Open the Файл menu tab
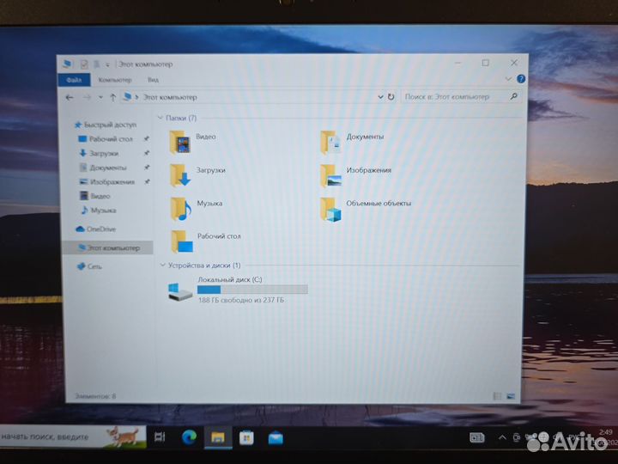The image size is (618, 464). (x=74, y=80)
